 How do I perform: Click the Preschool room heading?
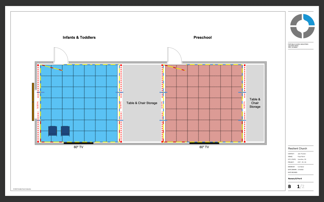202,38
